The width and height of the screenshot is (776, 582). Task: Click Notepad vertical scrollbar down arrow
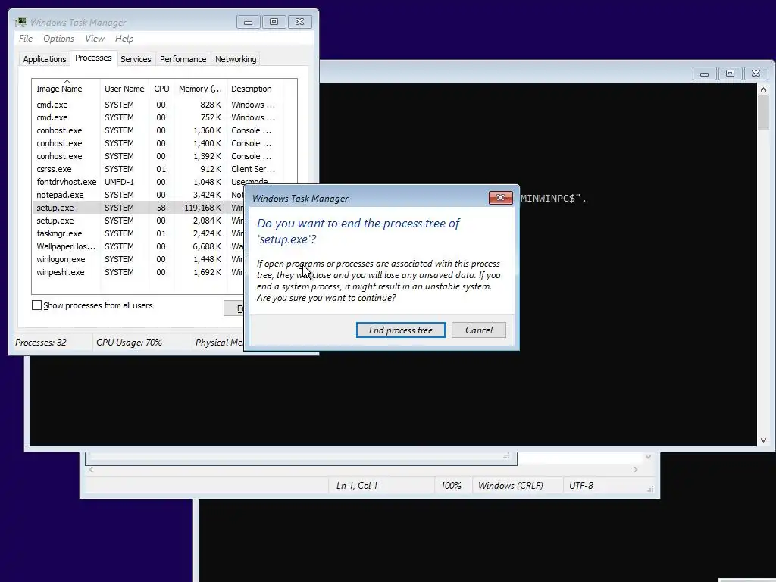click(x=649, y=457)
